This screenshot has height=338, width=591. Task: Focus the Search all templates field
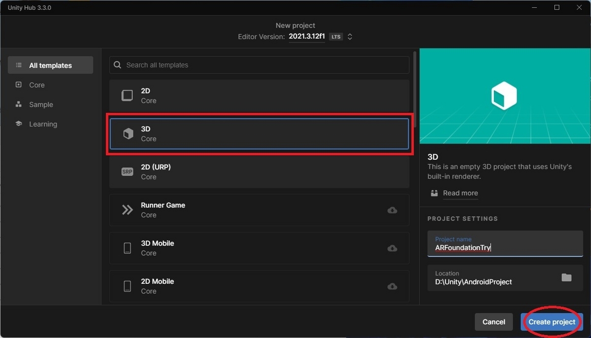point(259,65)
